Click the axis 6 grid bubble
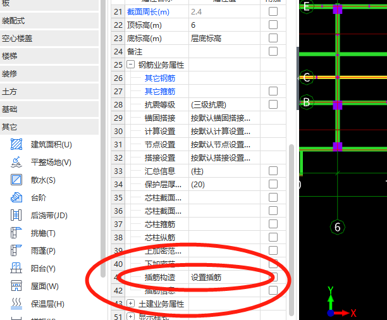 pyautogui.click(x=338, y=227)
